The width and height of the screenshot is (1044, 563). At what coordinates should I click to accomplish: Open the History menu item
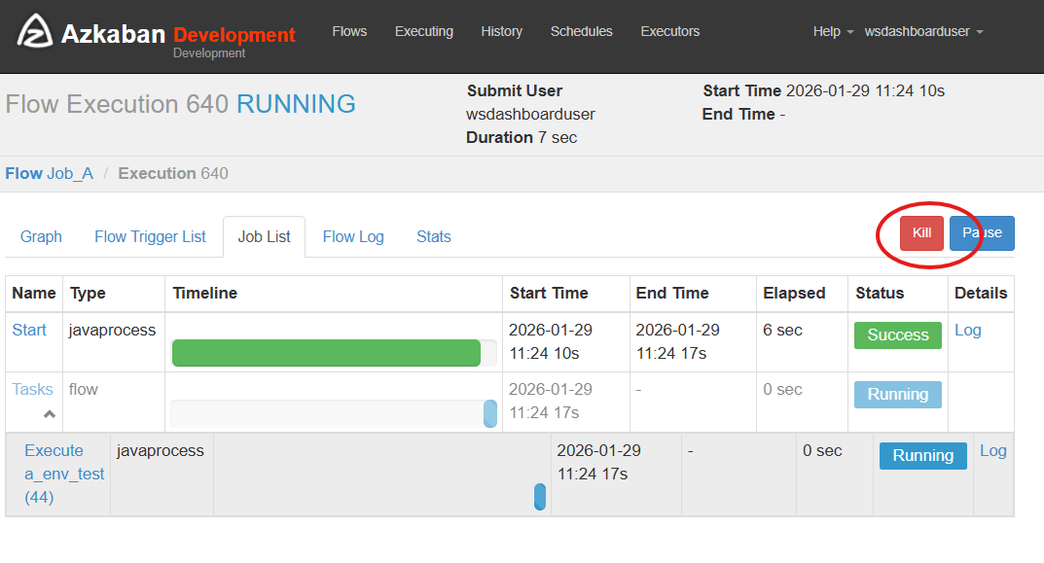point(501,31)
